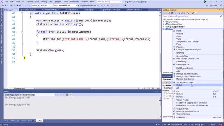Choose Debug in the context menu

(x=198, y=85)
